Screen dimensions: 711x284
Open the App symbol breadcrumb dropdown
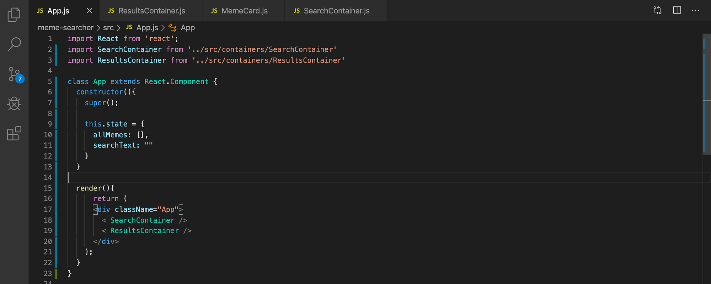[x=188, y=27]
